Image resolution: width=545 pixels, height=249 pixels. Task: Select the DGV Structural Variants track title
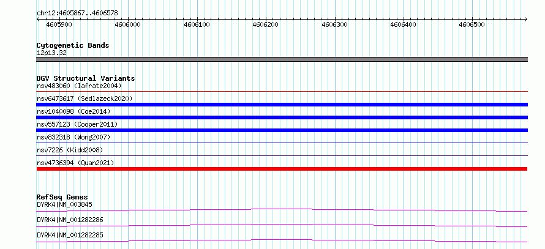[86, 78]
